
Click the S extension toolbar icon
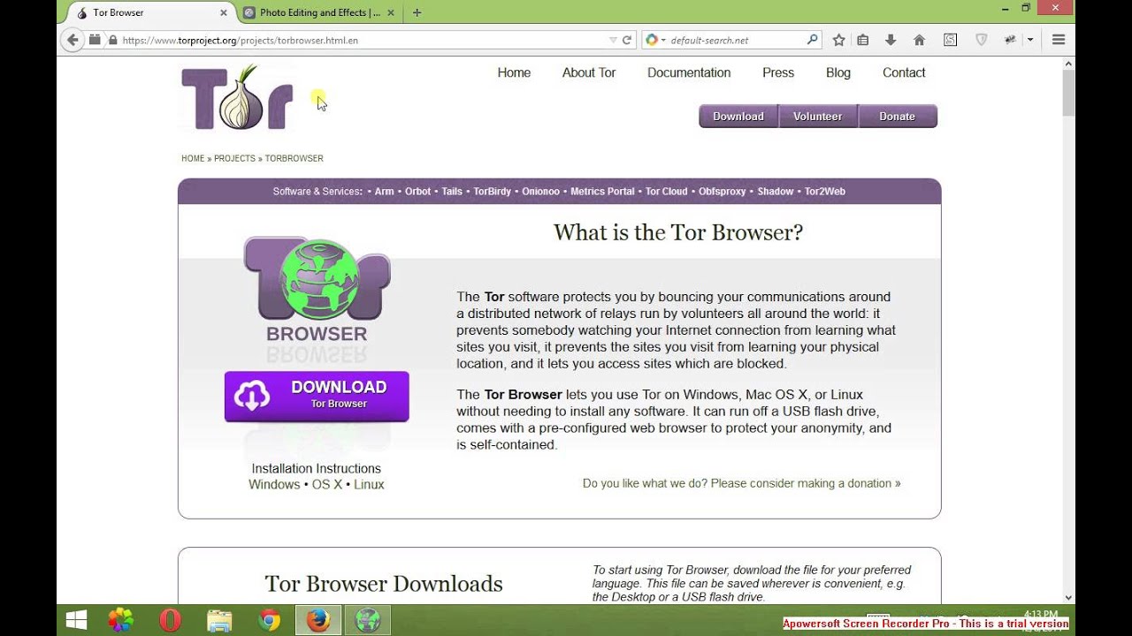[x=950, y=40]
